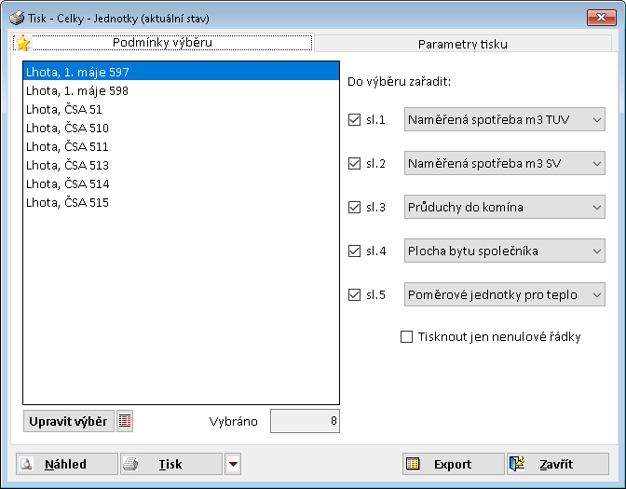626x489 pixels.
Task: Click the red arrow next to Tisk
Action: click(233, 464)
